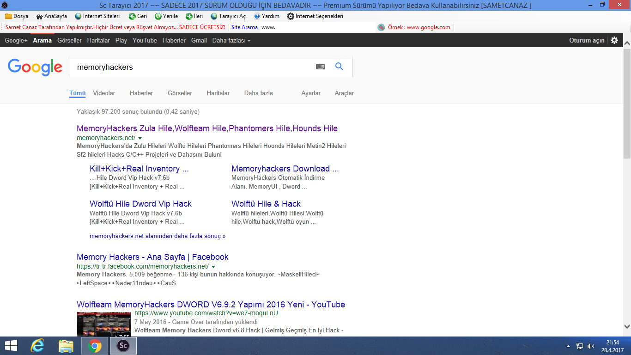Open Wolfteam MemoryHackers DWORD YouTube result
Screen dimensions: 631x355
tap(211, 305)
